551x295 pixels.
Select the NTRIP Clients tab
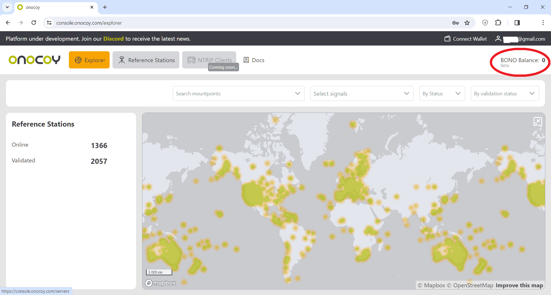point(209,60)
